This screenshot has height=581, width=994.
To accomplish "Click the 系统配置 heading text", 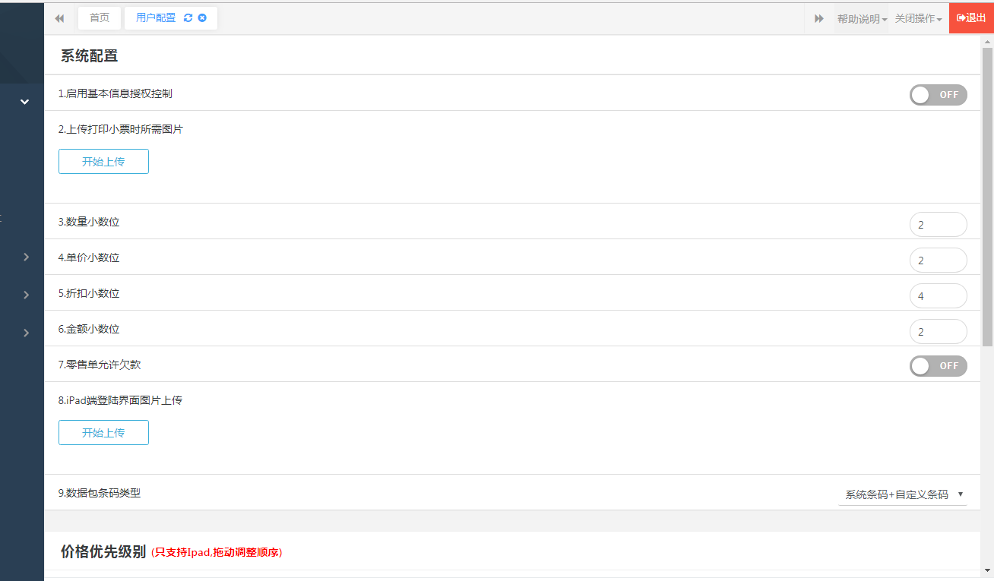I will pos(89,55).
